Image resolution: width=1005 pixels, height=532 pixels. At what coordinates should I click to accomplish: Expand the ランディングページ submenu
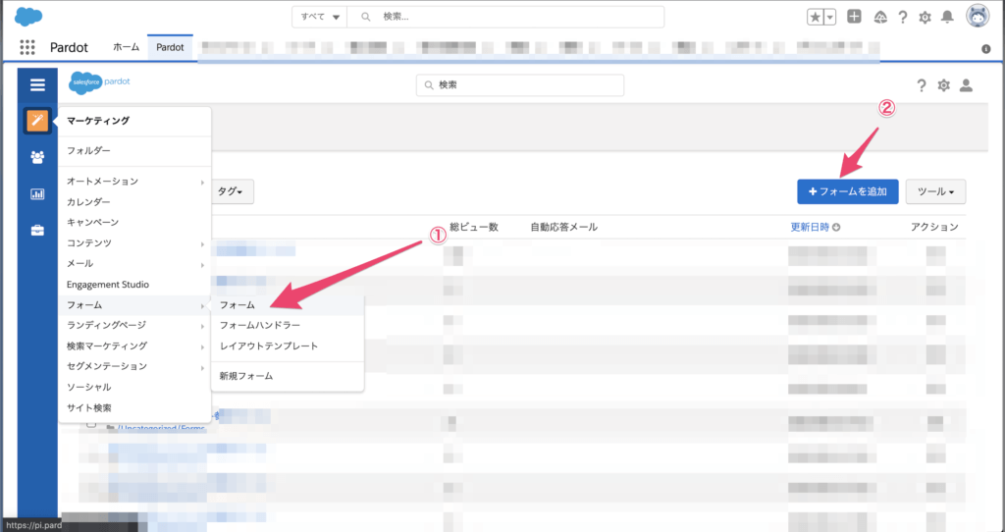pyautogui.click(x=134, y=326)
